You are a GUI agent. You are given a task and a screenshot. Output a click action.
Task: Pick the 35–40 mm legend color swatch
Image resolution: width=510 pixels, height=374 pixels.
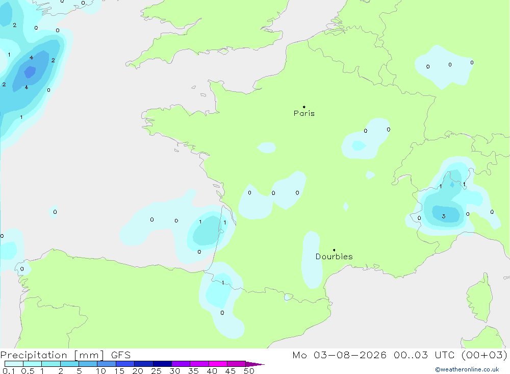click(x=199, y=364)
